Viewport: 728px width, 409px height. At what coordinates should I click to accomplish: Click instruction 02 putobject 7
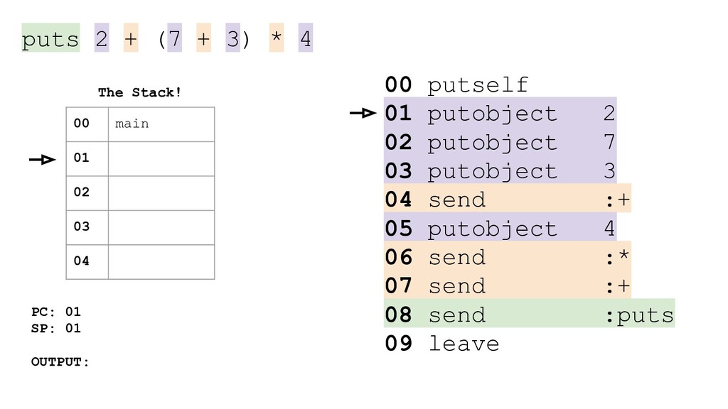(500, 141)
